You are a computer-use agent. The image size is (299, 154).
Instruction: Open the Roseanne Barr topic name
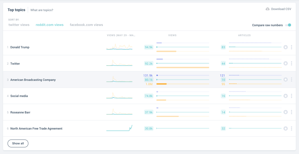click(x=20, y=112)
